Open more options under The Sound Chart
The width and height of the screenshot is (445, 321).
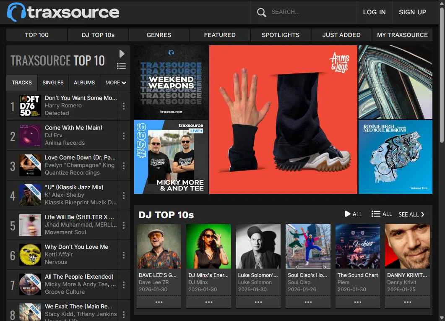358,302
